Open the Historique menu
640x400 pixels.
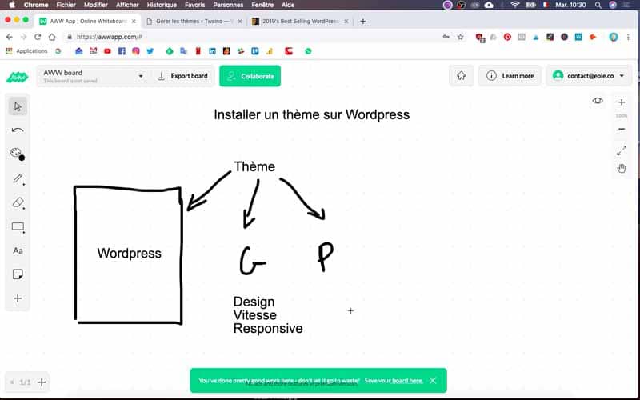tap(162, 5)
